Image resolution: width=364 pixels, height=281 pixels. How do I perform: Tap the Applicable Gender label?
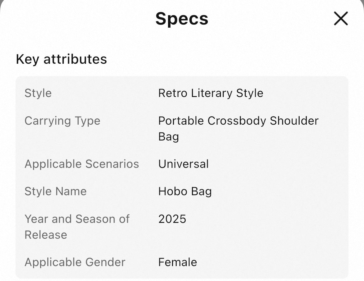pyautogui.click(x=75, y=262)
